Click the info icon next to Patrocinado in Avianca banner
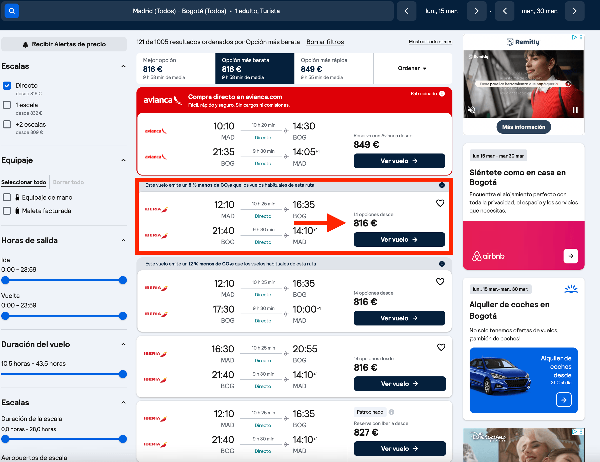The height and width of the screenshot is (462, 600). coord(442,94)
